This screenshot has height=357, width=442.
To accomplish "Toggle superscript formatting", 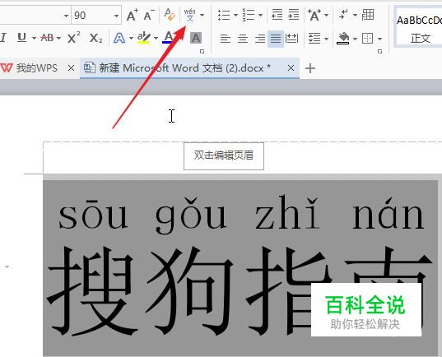I will coord(74,38).
